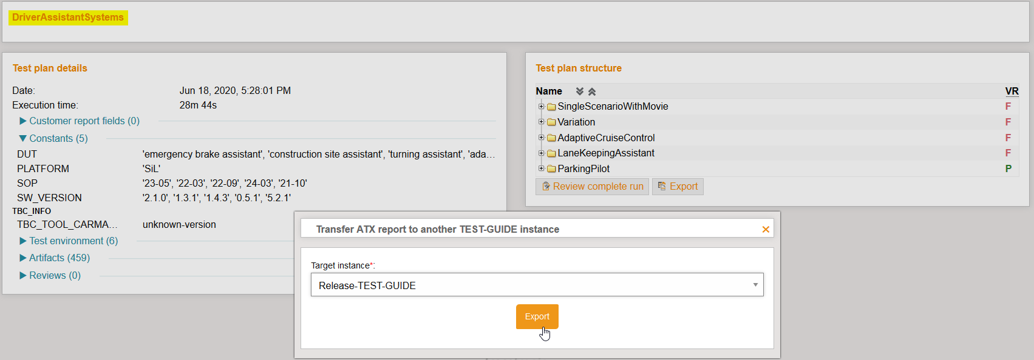The width and height of the screenshot is (1034, 360).
Task: Click the AdaptiveCruiseControl folder icon
Action: point(551,138)
